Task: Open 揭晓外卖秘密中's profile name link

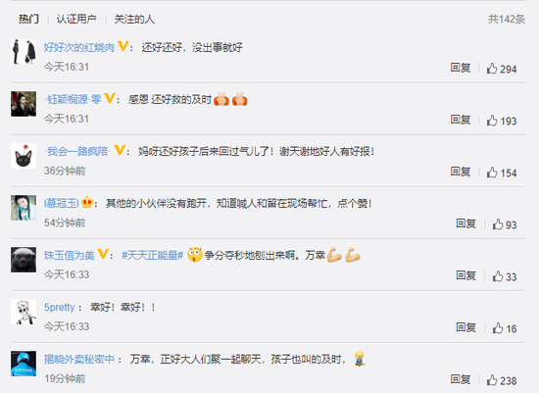Action: [x=79, y=360]
